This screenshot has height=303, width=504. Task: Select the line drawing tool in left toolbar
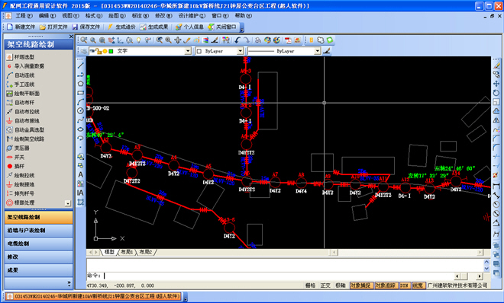point(80,65)
